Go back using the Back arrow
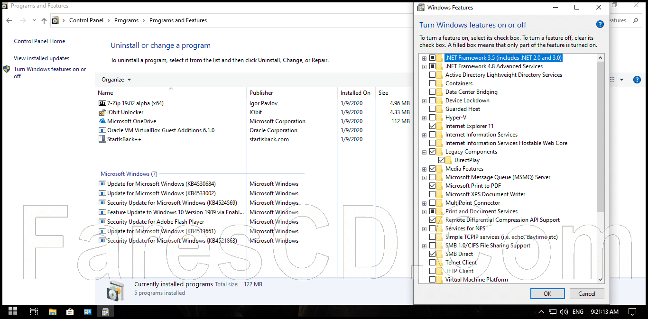Image resolution: width=648 pixels, height=319 pixels. [9, 20]
